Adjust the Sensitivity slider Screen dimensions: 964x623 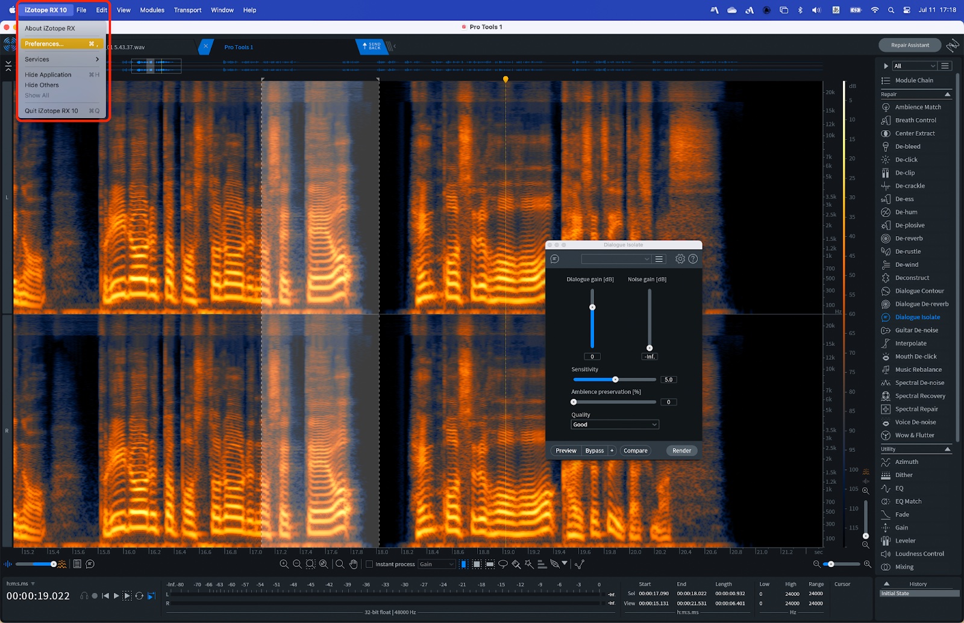(x=615, y=380)
